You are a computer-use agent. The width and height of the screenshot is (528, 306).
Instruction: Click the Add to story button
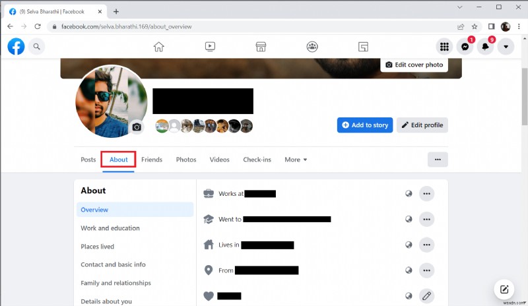[x=365, y=125]
